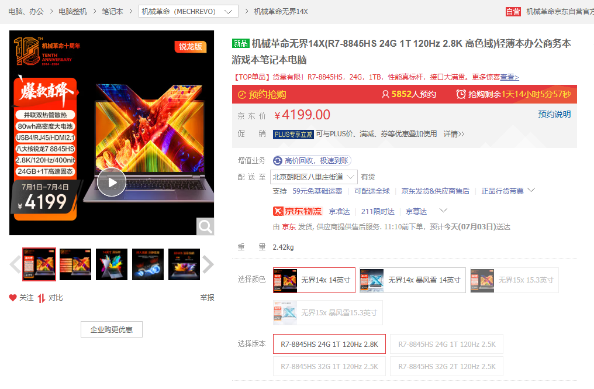Viewport: 594px width, 389px height.
Task: Expand the 正品行货票 chevron
Action: [531, 190]
